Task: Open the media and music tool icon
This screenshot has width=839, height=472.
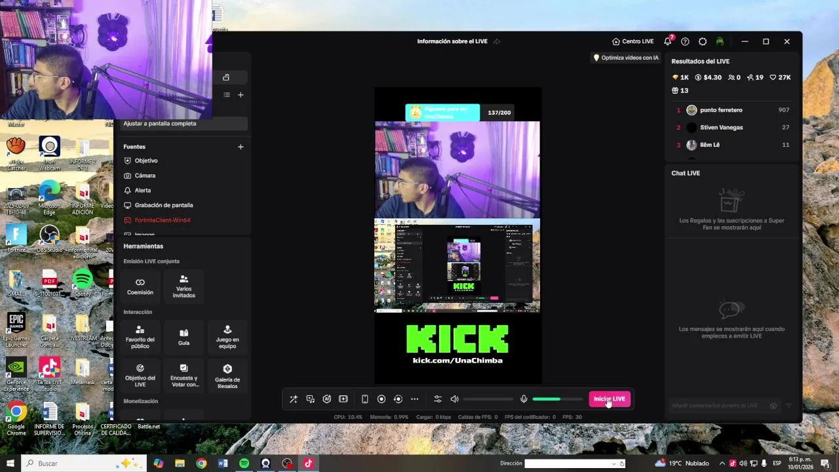Action: tap(310, 399)
